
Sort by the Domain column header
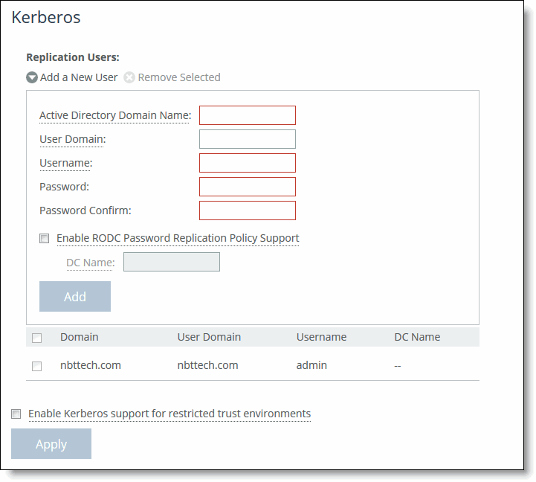click(x=80, y=337)
